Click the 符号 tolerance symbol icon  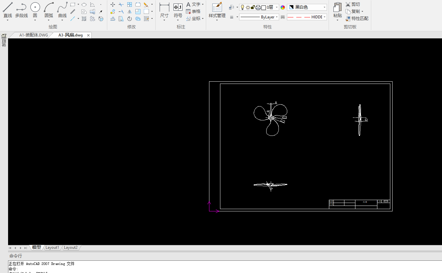click(178, 8)
